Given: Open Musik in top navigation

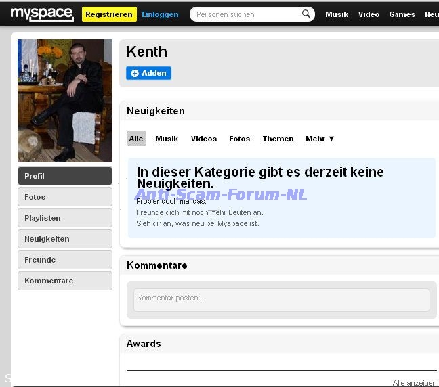Looking at the screenshot, I should tap(337, 14).
